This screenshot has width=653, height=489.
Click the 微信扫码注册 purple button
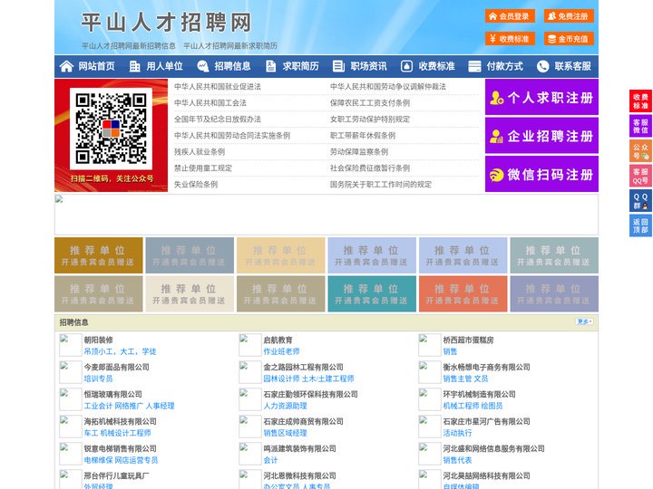[x=541, y=174]
